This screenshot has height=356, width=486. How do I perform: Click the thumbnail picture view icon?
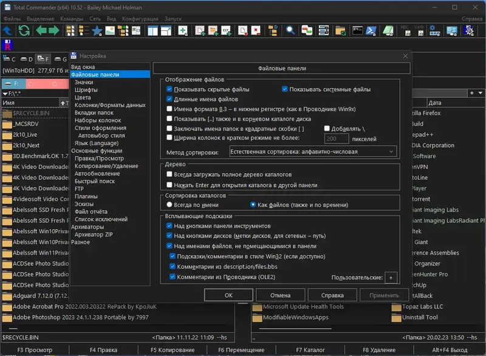coord(110,30)
